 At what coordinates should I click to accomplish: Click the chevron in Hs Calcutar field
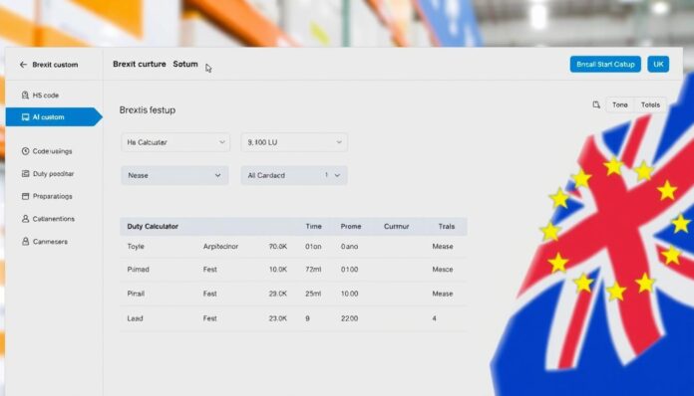pyautogui.click(x=221, y=142)
